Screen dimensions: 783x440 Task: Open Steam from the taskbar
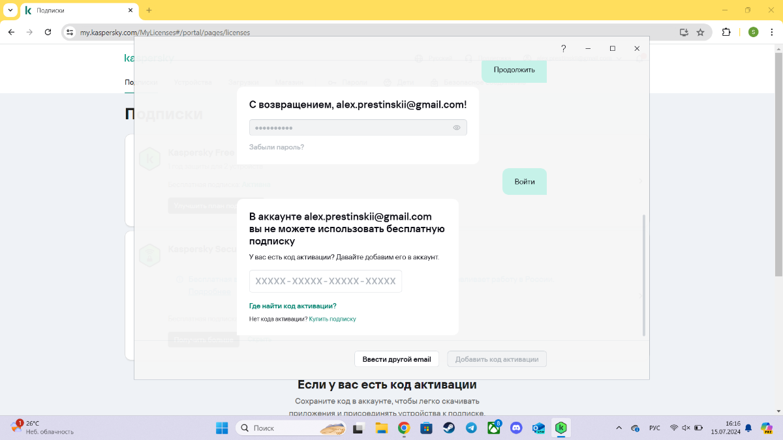point(449,428)
